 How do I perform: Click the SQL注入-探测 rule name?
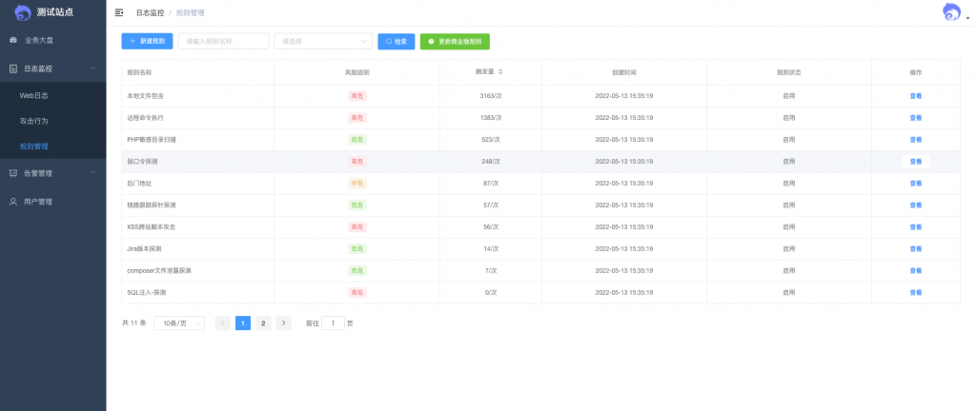tap(146, 292)
